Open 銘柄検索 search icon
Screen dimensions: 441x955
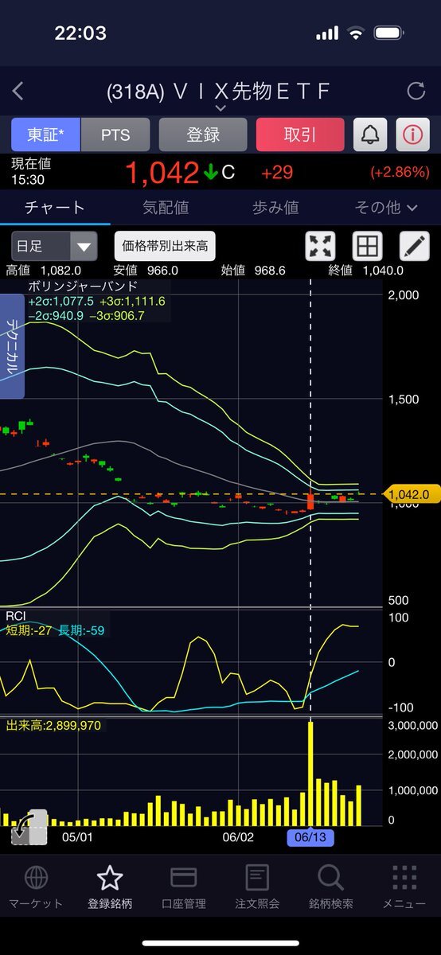click(x=331, y=886)
